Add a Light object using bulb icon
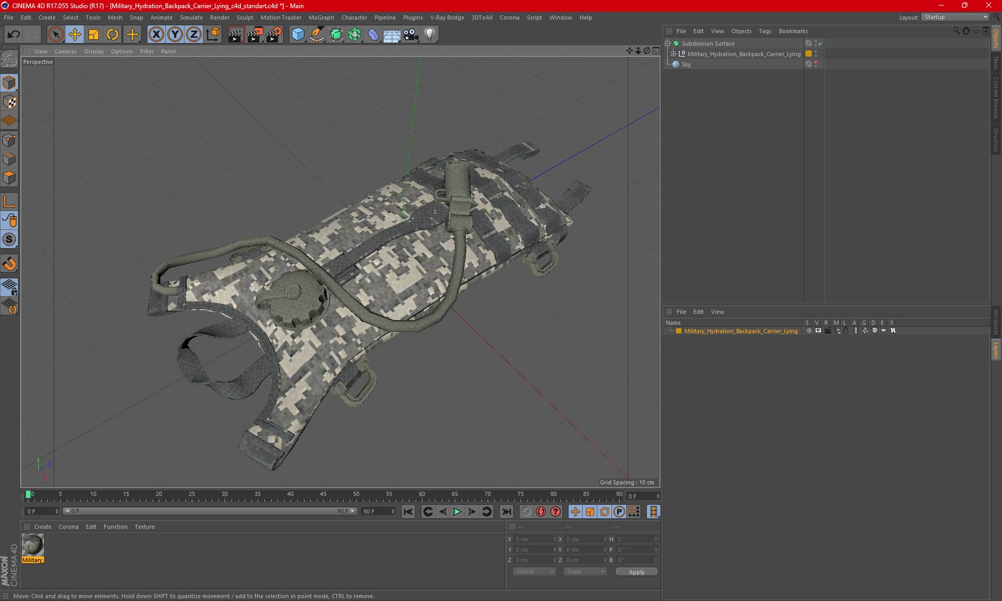The height and width of the screenshot is (601, 1002). click(x=430, y=35)
